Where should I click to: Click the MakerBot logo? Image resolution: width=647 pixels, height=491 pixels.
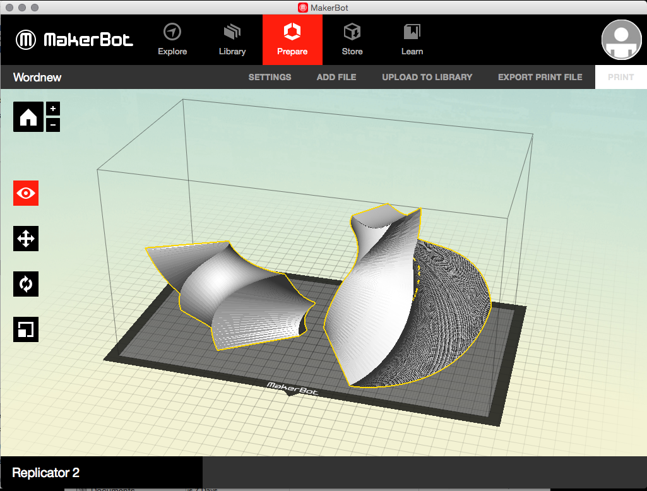(x=74, y=40)
